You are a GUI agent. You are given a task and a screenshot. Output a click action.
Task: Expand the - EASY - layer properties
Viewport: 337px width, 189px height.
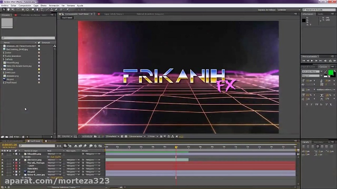(x=14, y=166)
